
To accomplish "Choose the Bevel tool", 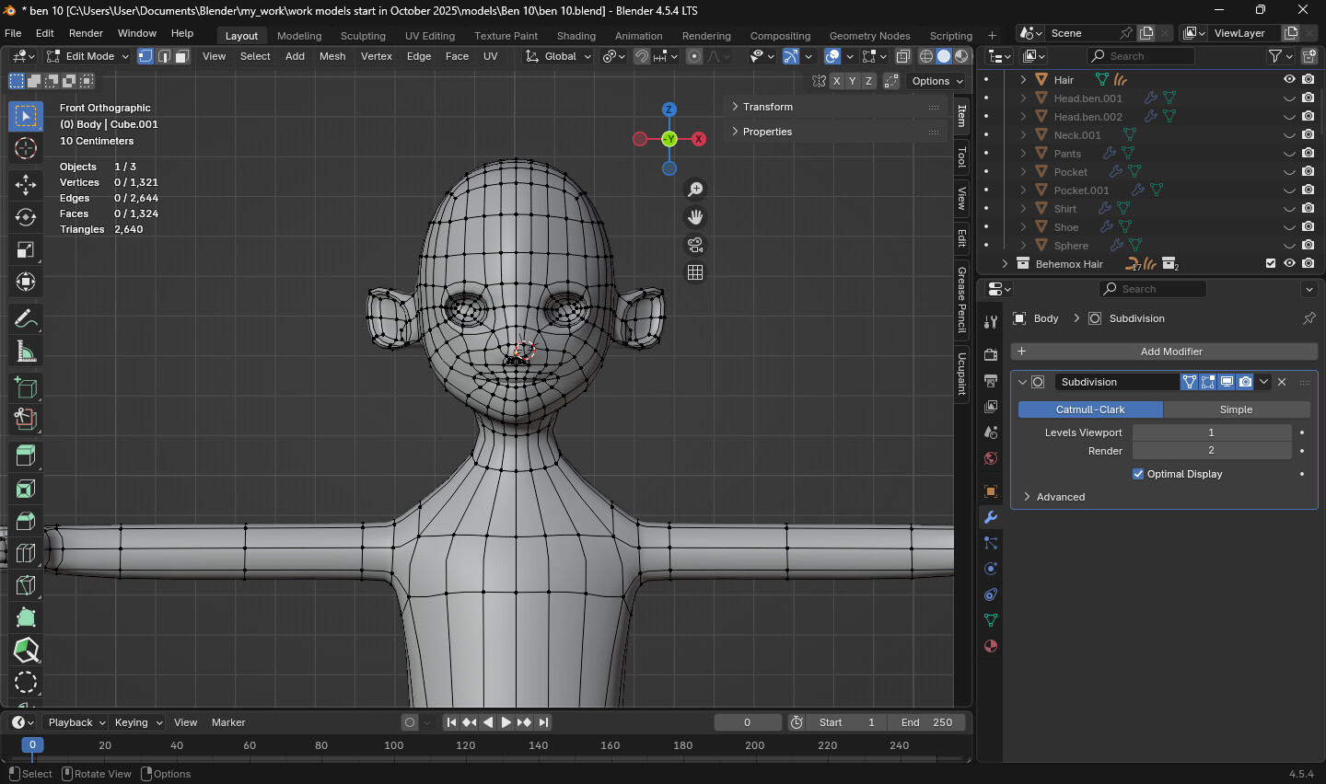I will 26,521.
